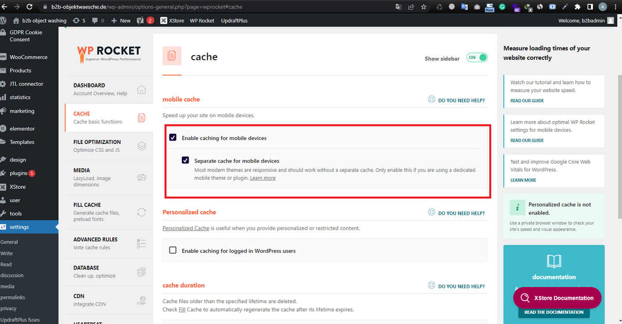Reload the page with the browser refresh icon
The image size is (622, 324).
[29, 7]
